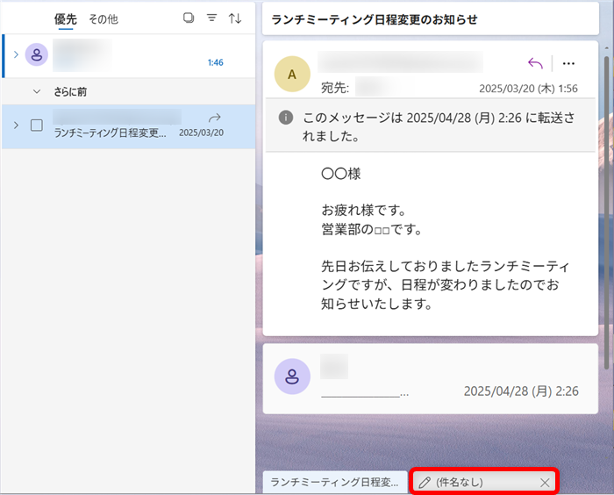Collapse the さらに前 group

pos(37,91)
